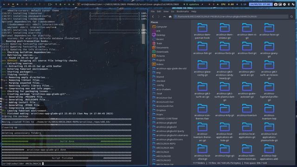Go forward in the file manager
Viewport: 297px width, 167px height.
coord(159,17)
